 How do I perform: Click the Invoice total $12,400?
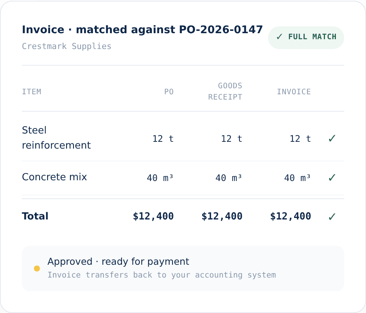click(x=290, y=216)
